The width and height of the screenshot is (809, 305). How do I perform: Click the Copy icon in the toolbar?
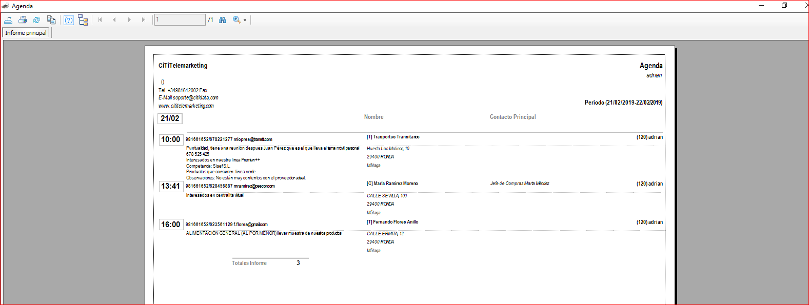(x=51, y=20)
